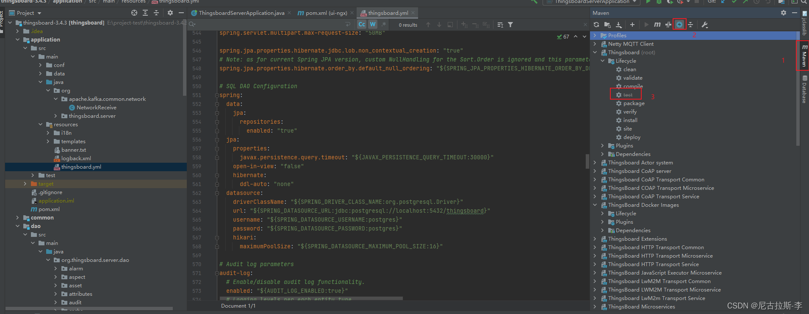The height and width of the screenshot is (314, 809).
Task: Select the package lifecycle goal
Action: point(630,103)
